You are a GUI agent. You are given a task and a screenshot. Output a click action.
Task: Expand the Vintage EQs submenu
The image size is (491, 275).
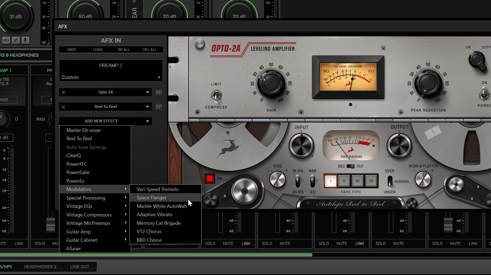(95, 206)
